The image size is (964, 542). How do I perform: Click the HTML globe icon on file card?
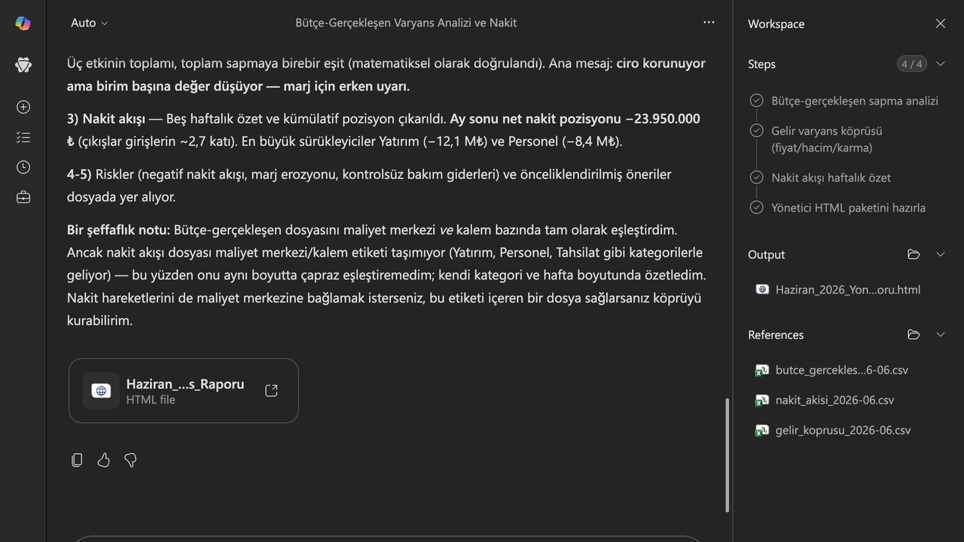(101, 391)
